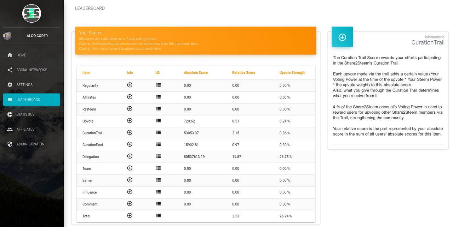View the leaderboard list icon for Earner
Viewport: 453px width, 227px height.
pyautogui.click(x=159, y=180)
